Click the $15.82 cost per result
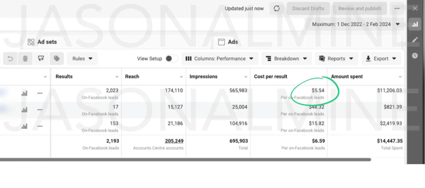This screenshot has height=188, width=425. [316, 123]
